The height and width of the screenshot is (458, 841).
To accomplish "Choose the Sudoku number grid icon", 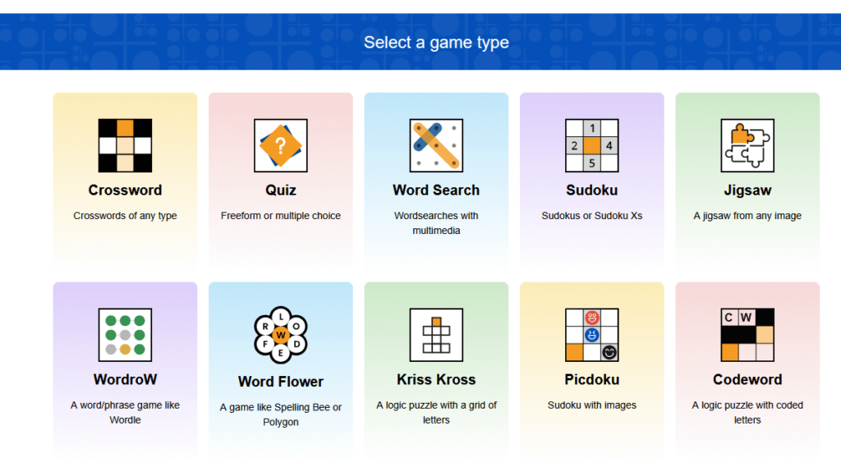I will point(591,145).
